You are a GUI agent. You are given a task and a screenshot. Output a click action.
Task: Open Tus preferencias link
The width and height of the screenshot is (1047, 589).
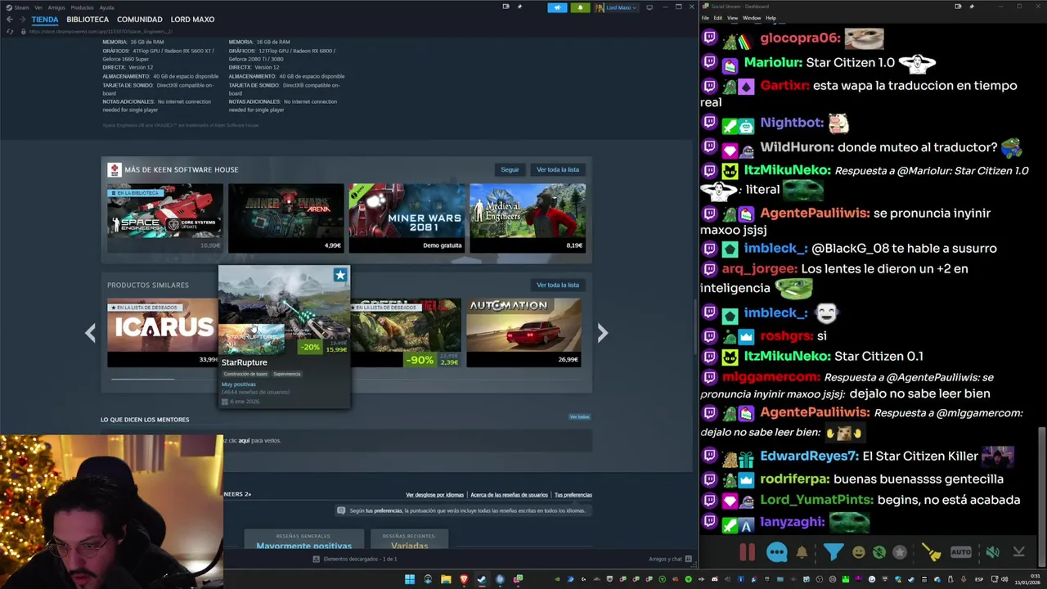pyautogui.click(x=573, y=495)
